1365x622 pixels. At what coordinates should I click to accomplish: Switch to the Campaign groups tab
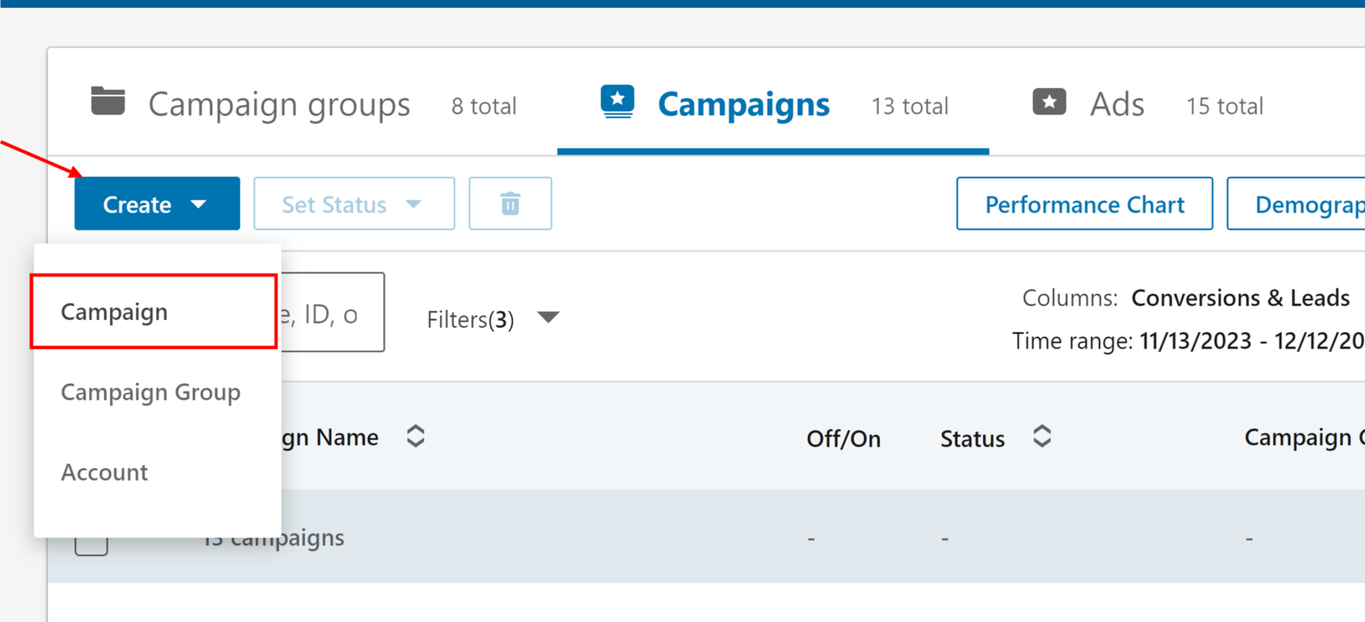pyautogui.click(x=278, y=104)
